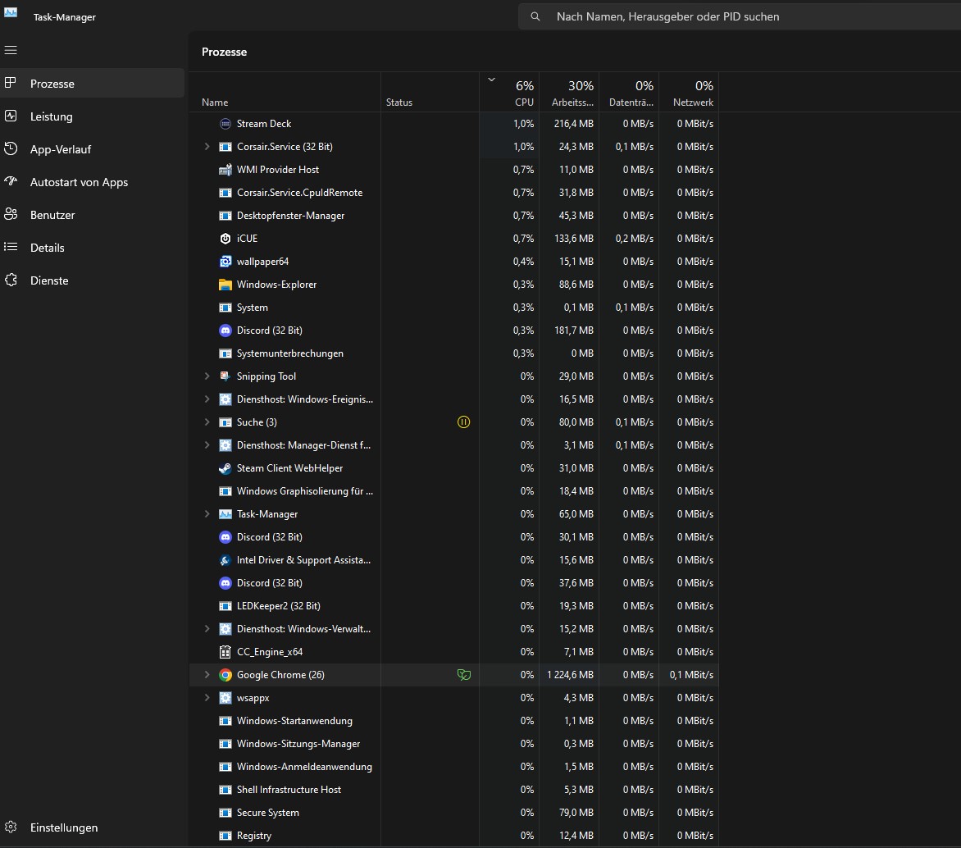This screenshot has width=961, height=848.
Task: Click the 1 224,6 MB memory value
Action: (571, 675)
